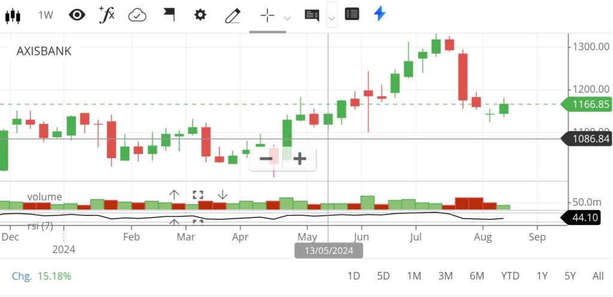Click the 50.0m volume axis label
This screenshot has height=297, width=613.
point(587,202)
